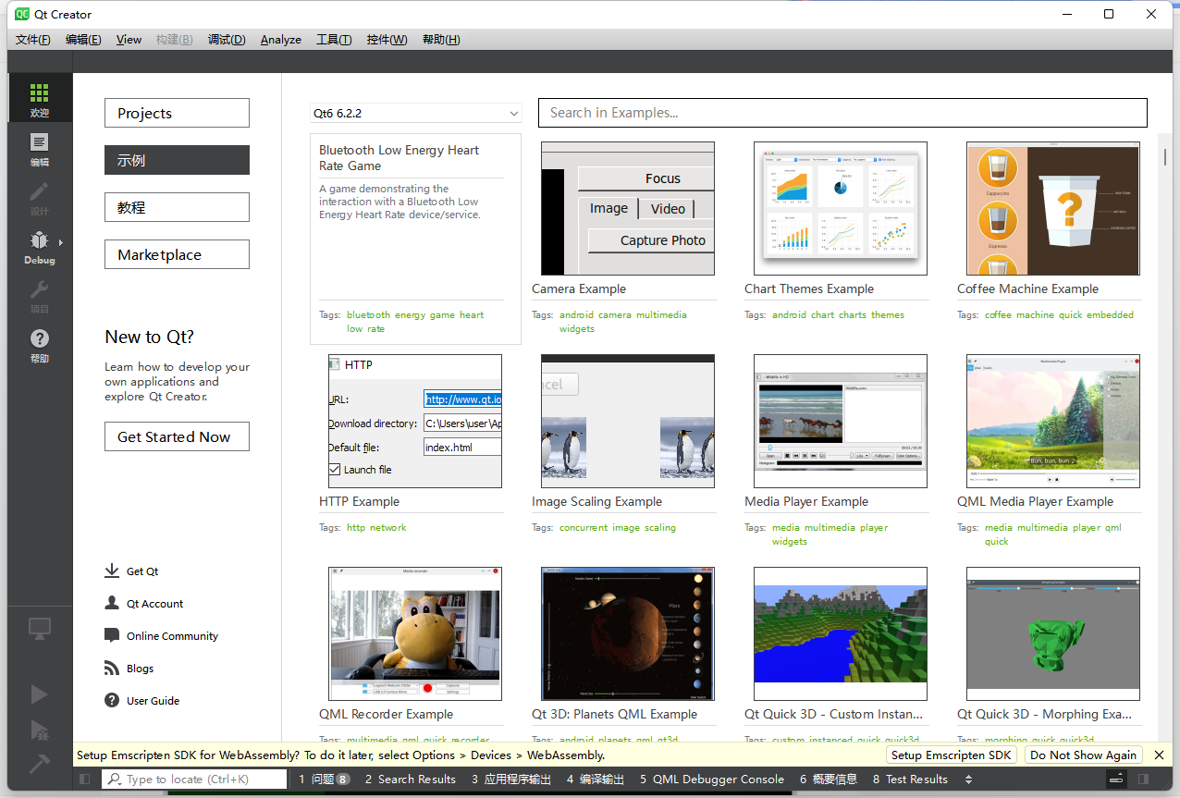Screen dimensions: 1180x798
Task: Click the Start Debugging icon
Action: coord(39,730)
